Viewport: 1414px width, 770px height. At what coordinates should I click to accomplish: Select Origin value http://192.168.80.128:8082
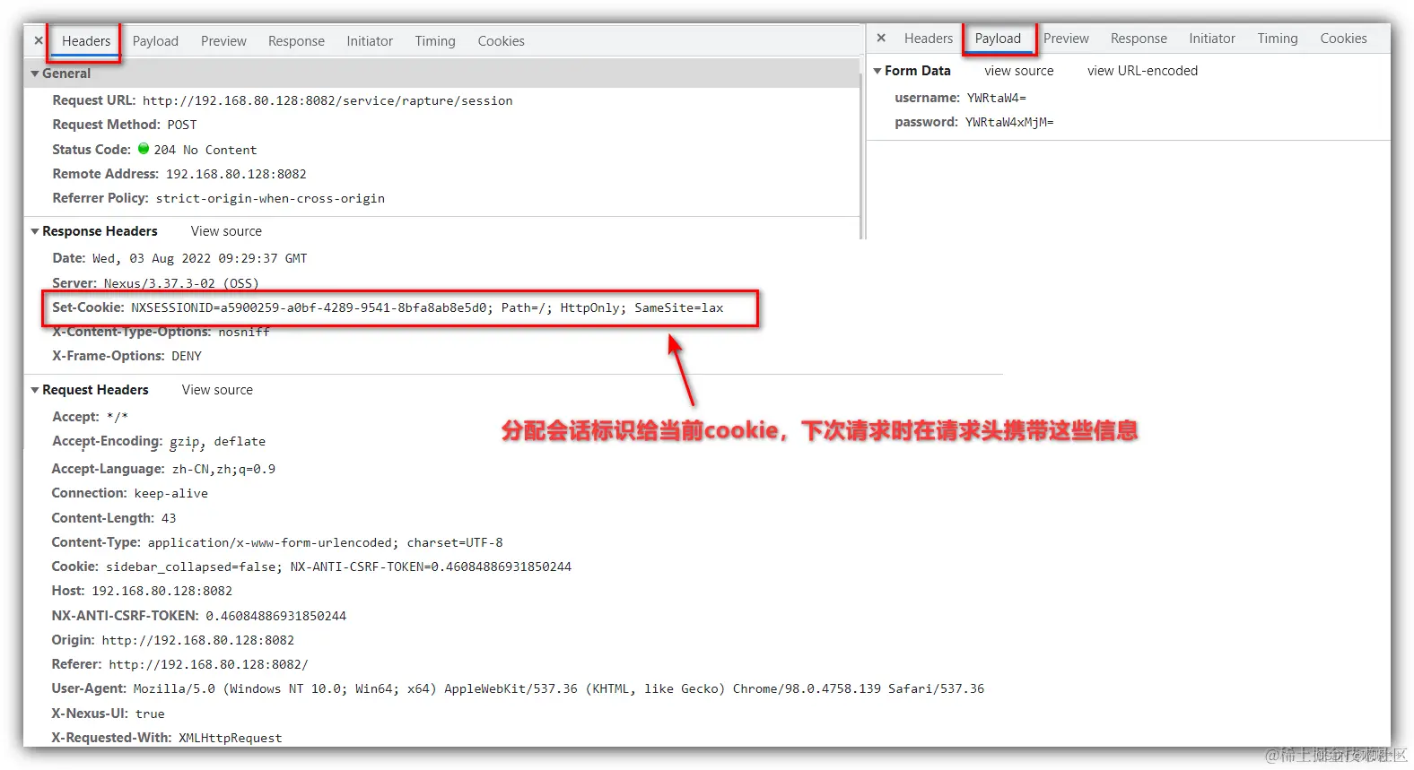[198, 640]
